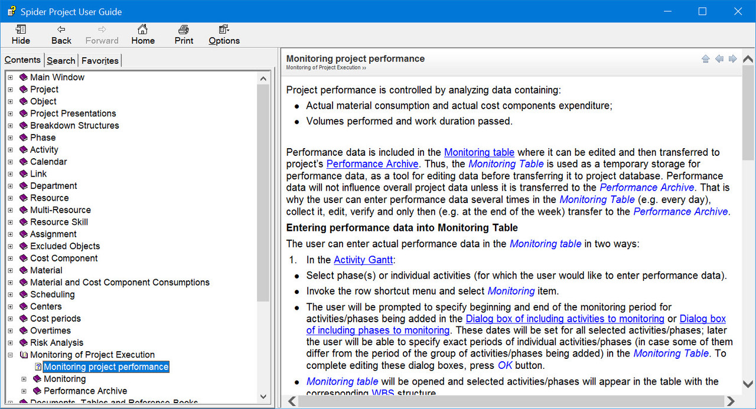
Task: Click the Department book icon
Action: coord(24,186)
